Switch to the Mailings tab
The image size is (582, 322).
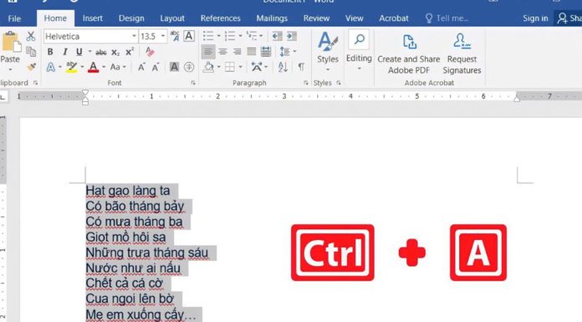click(272, 18)
